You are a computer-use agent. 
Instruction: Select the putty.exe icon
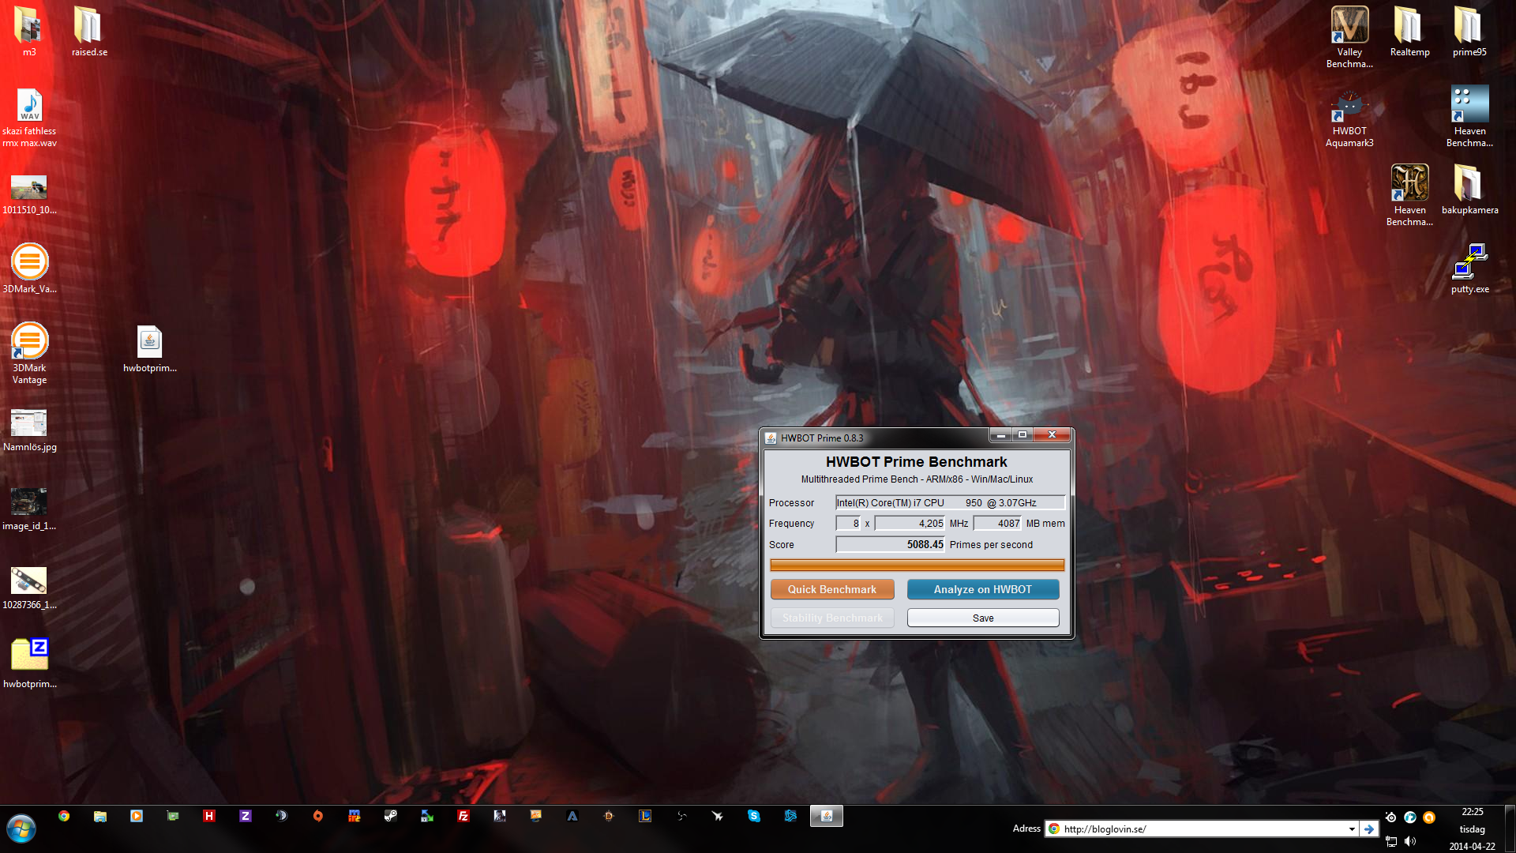pos(1469,269)
